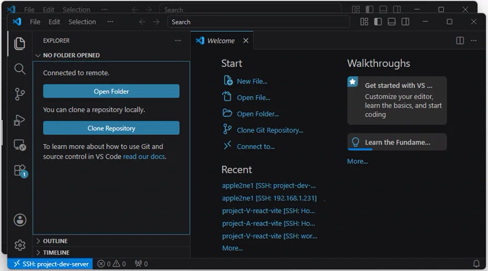Click New File... under Start
Viewport: 488px width, 271px height.
click(x=252, y=82)
